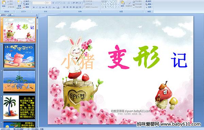This screenshot has height=130, width=204.
Task: Click the Select button in the editing group
Action: 149,7
